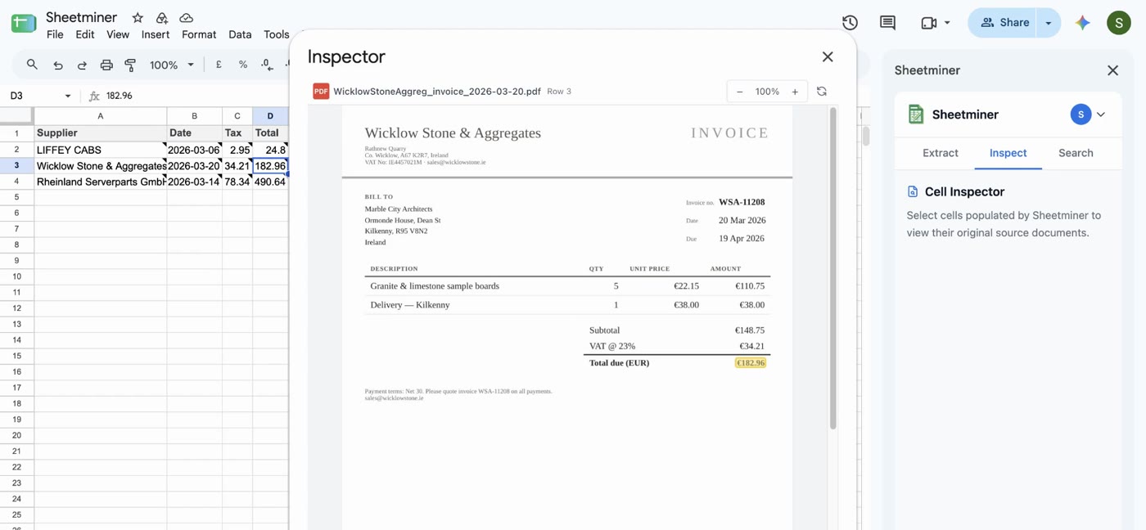Open the name box dropdown arrow

[68, 96]
